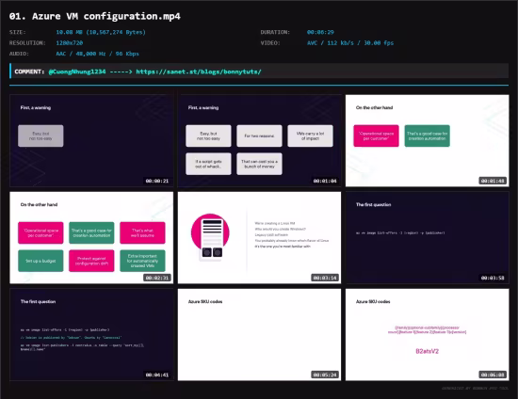Click the title '01. Azure VM configuration.mp4'
The image size is (518, 399).
pos(95,16)
